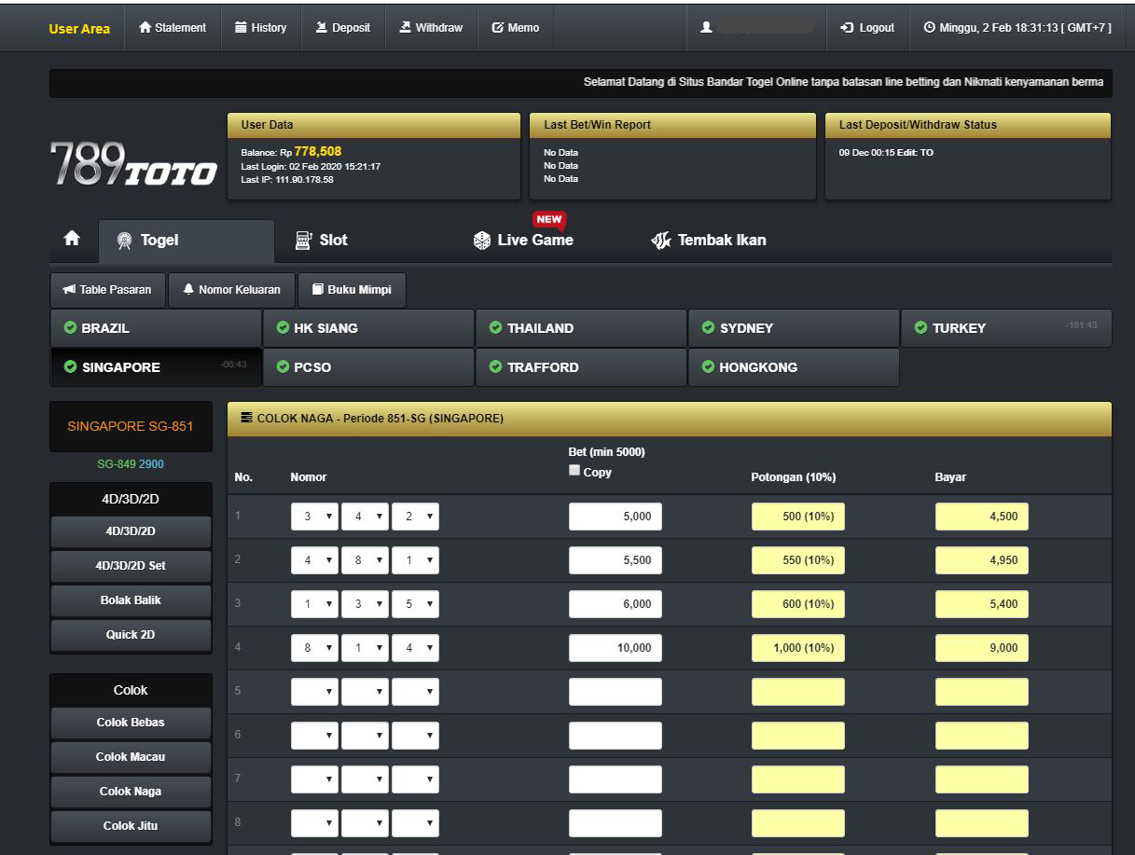The width and height of the screenshot is (1135, 855).
Task: Open row 6 second empty number dropdown
Action: tap(365, 736)
